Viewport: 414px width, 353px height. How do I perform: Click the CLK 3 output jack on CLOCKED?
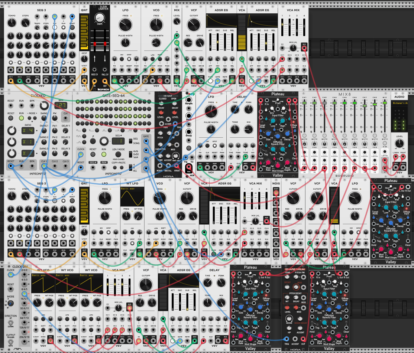point(65,166)
